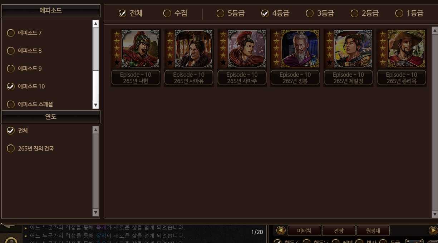Click the down arrow of hero grid scrollbar
The width and height of the screenshot is (438, 243).
(x=435, y=214)
